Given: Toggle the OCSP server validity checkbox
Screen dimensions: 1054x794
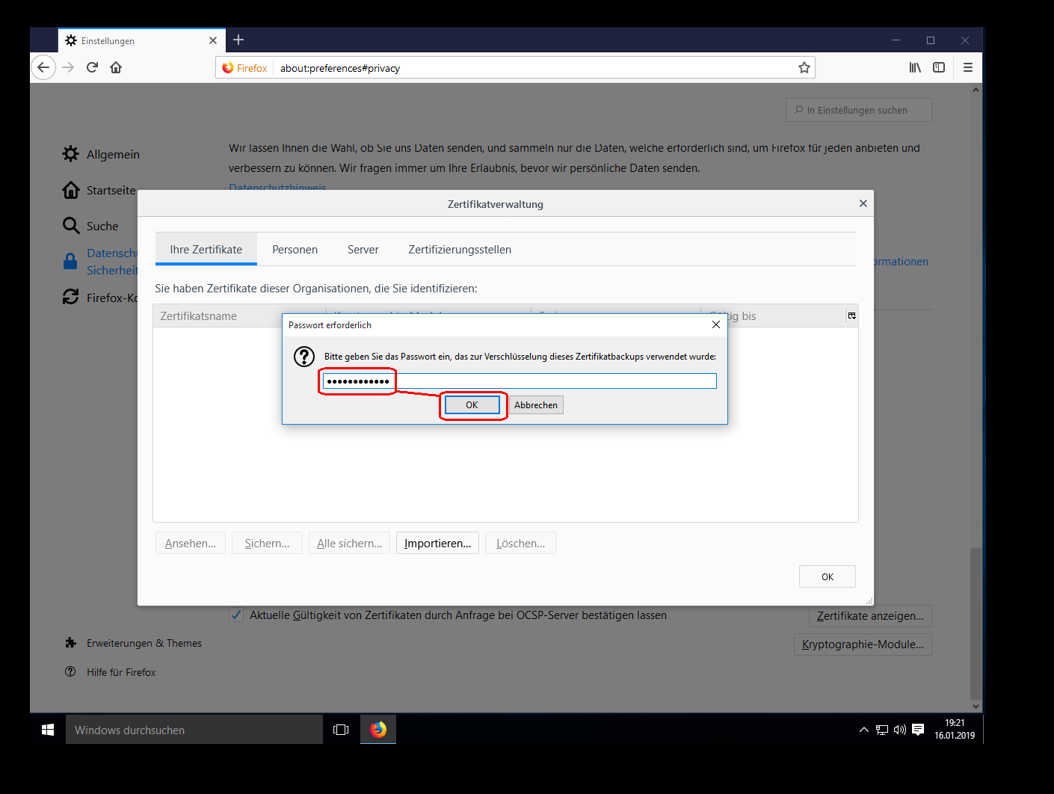Looking at the screenshot, I should [x=236, y=615].
